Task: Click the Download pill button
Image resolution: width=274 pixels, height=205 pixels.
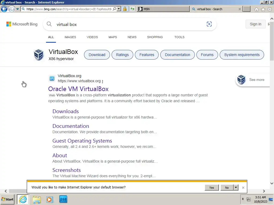Action: (x=97, y=55)
